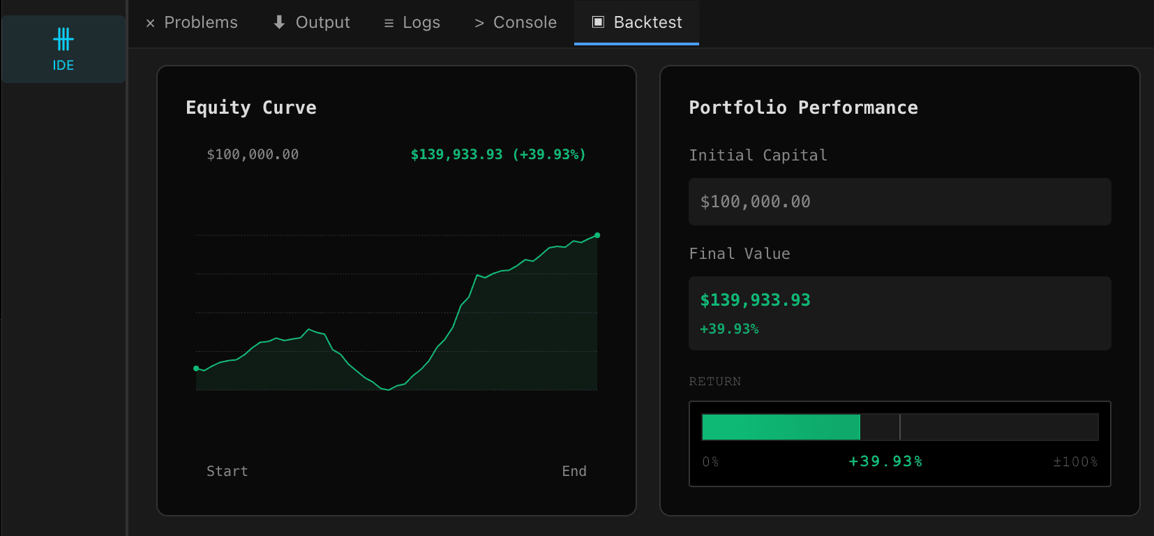Open the IDE sidebar panel

tap(63, 50)
